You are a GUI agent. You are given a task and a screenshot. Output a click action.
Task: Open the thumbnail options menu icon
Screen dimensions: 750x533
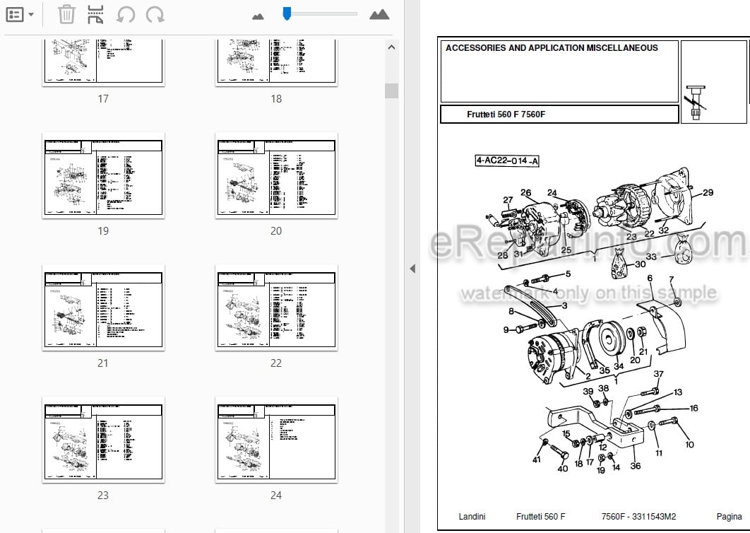click(x=14, y=14)
